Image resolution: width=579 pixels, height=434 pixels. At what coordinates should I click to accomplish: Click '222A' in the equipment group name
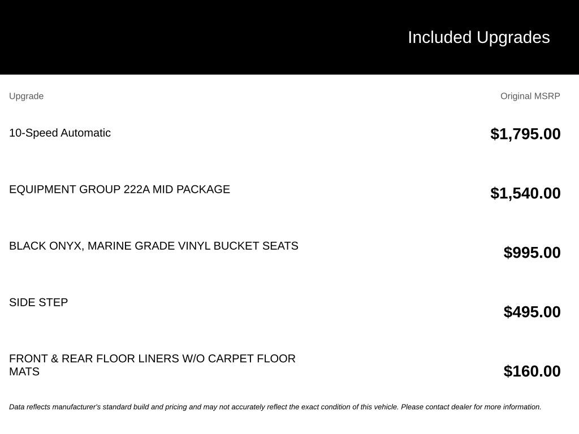click(x=137, y=189)
